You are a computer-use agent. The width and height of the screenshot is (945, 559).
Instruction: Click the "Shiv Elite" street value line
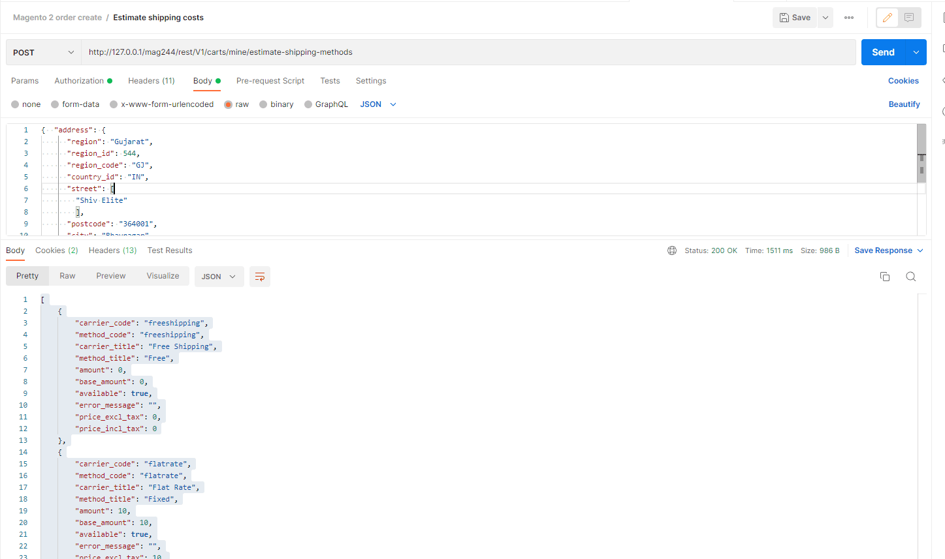(x=101, y=200)
